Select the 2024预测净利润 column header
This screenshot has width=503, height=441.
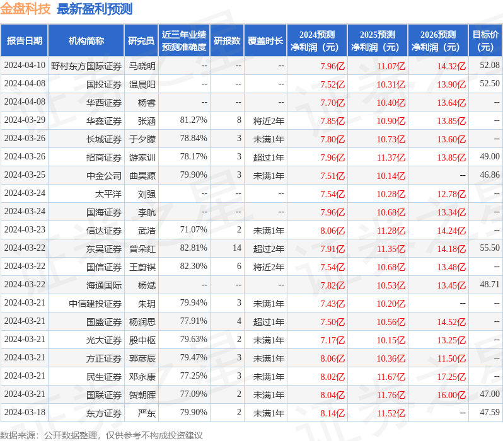point(317,41)
